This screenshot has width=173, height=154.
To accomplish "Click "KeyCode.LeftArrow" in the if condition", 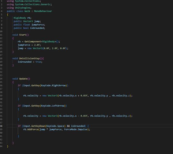I will [x=53, y=106].
